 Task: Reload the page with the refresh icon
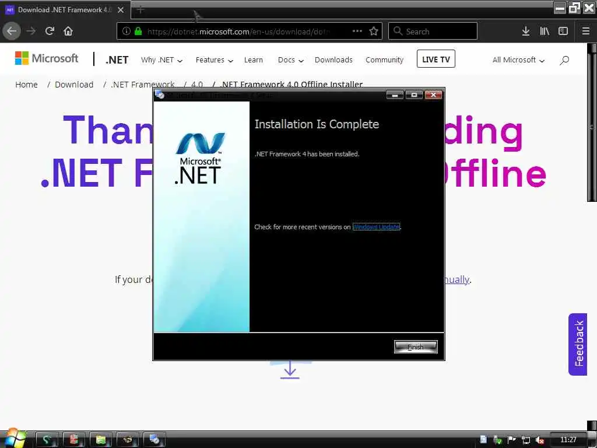coord(50,31)
